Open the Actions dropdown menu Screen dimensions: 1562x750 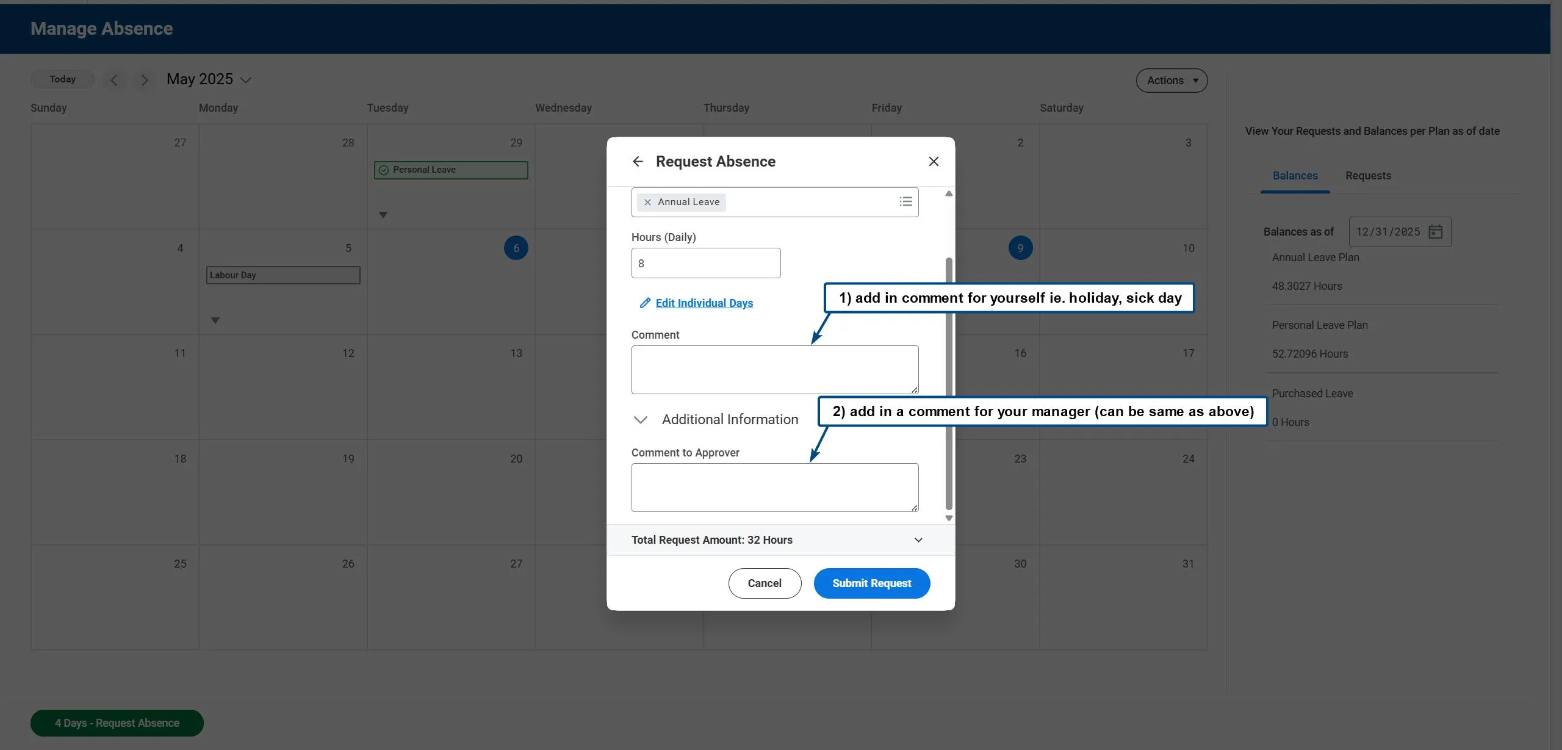[x=1171, y=81]
